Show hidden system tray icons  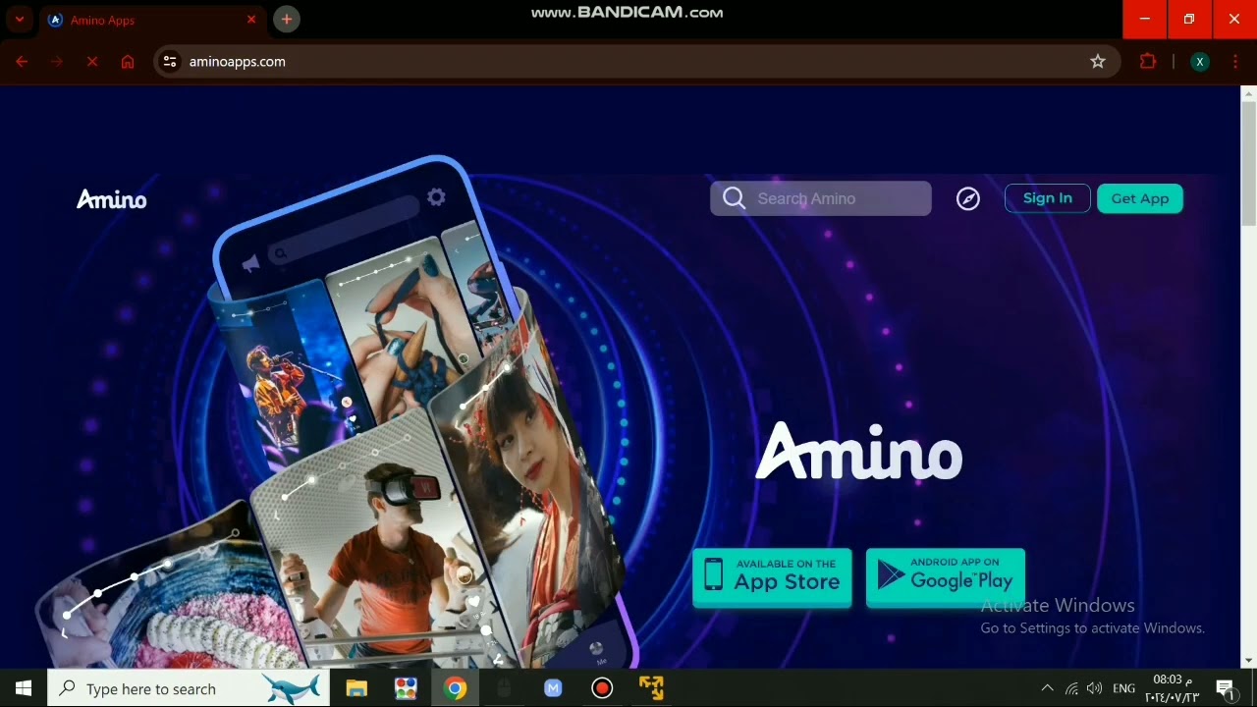1047,688
